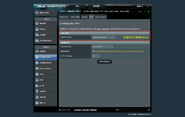This screenshot has width=185, height=117.
Task: Open 系統記錄 system log icon
Action: tap(37, 97)
